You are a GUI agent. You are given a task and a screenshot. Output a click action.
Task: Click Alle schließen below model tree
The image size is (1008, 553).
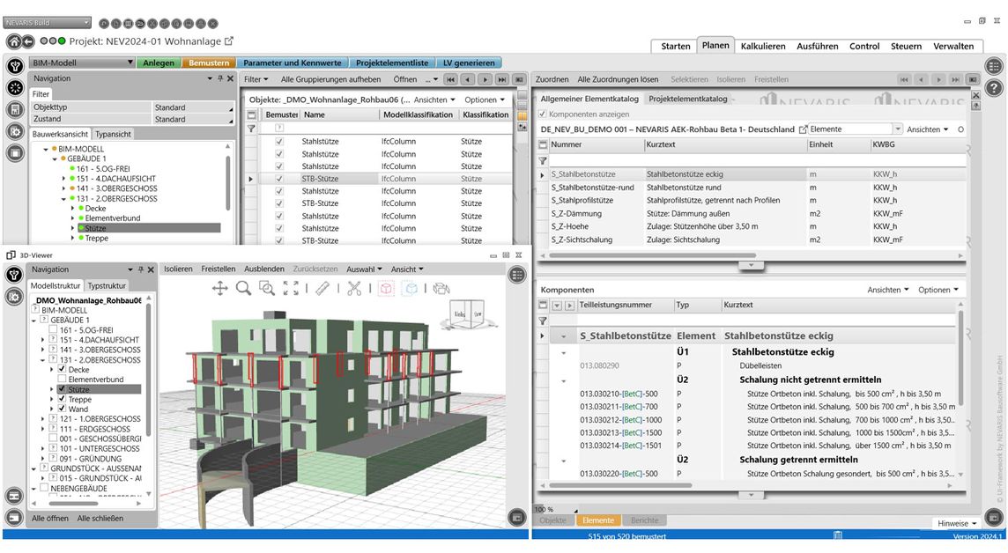tap(100, 518)
